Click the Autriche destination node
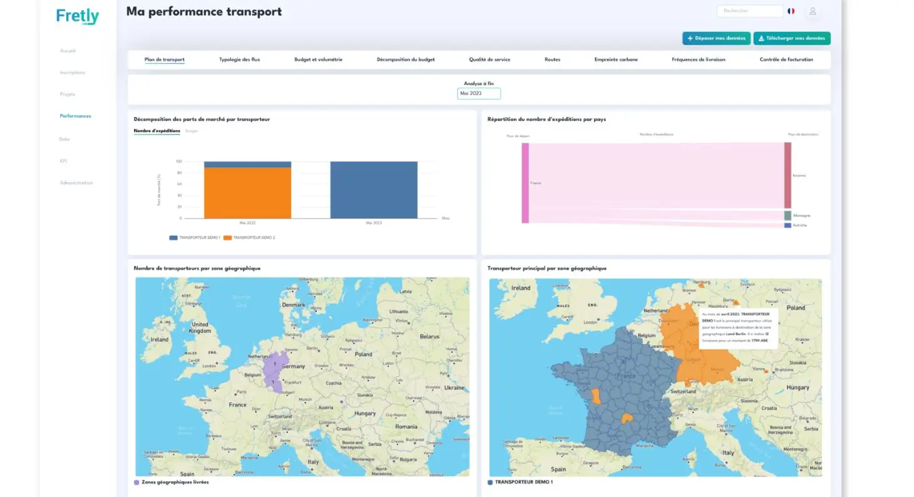 pyautogui.click(x=788, y=225)
